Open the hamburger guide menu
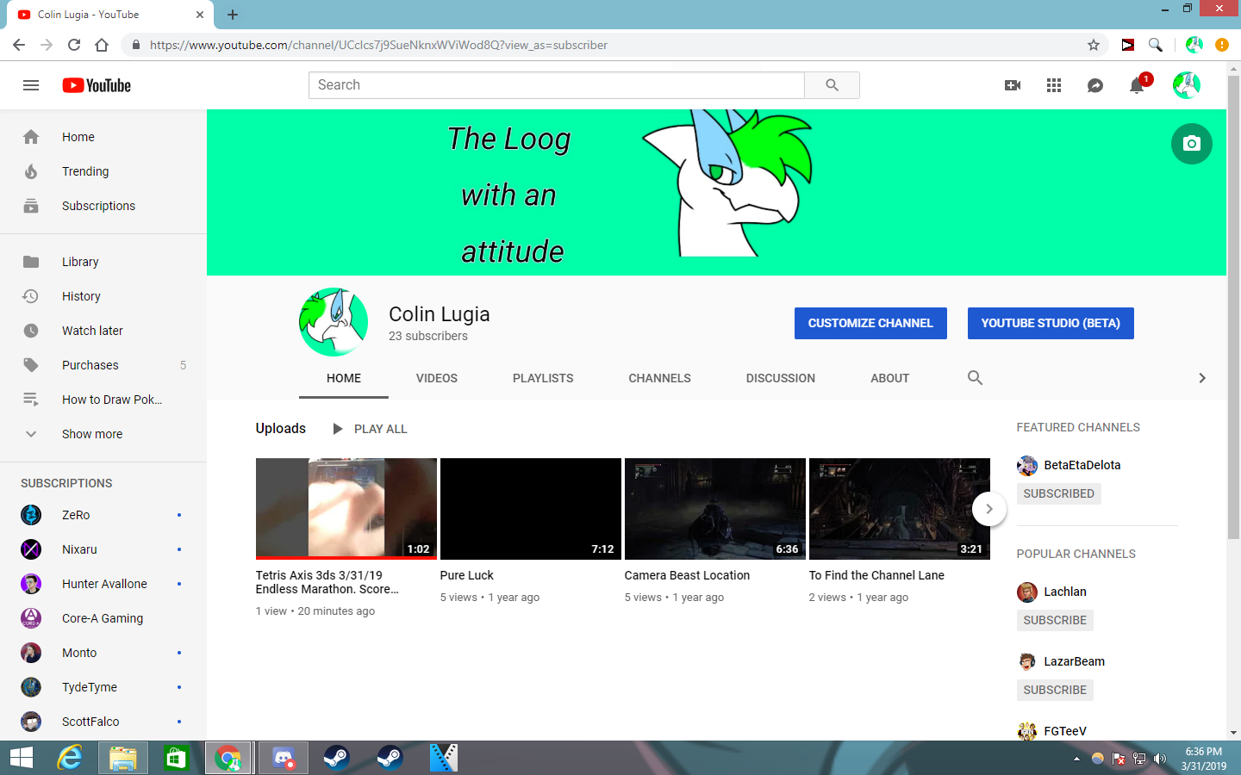 31,85
